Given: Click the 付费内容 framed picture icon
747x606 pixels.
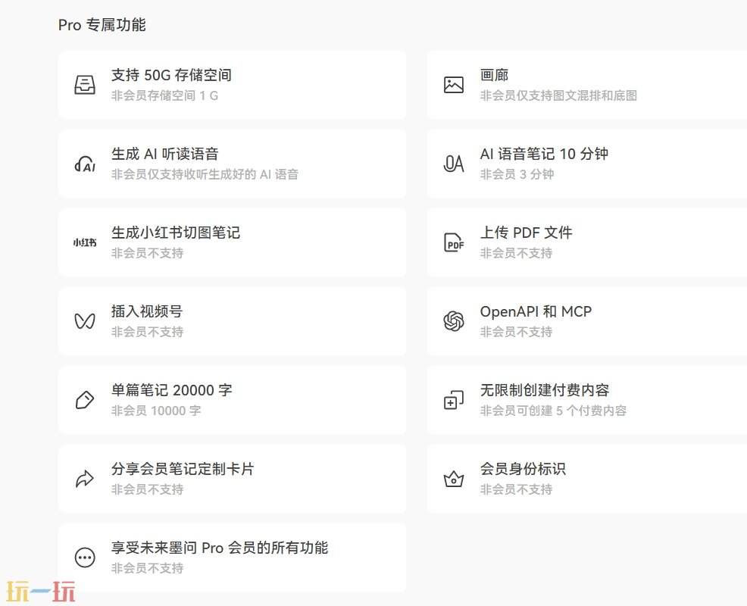Looking at the screenshot, I should 453,399.
